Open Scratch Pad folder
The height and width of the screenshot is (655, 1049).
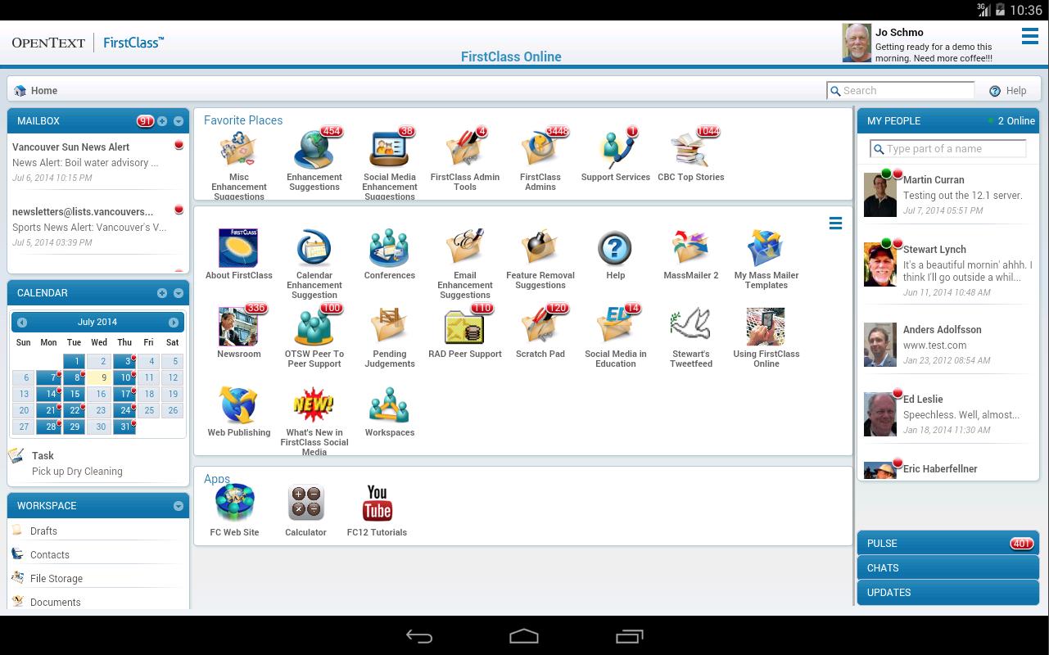[540, 327]
